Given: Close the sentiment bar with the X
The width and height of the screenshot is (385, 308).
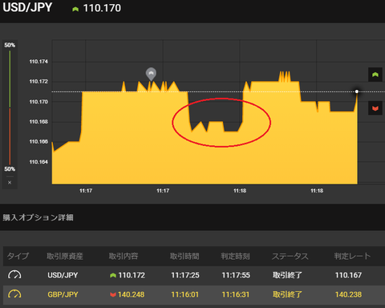Looking at the screenshot, I should pyautogui.click(x=10, y=183).
